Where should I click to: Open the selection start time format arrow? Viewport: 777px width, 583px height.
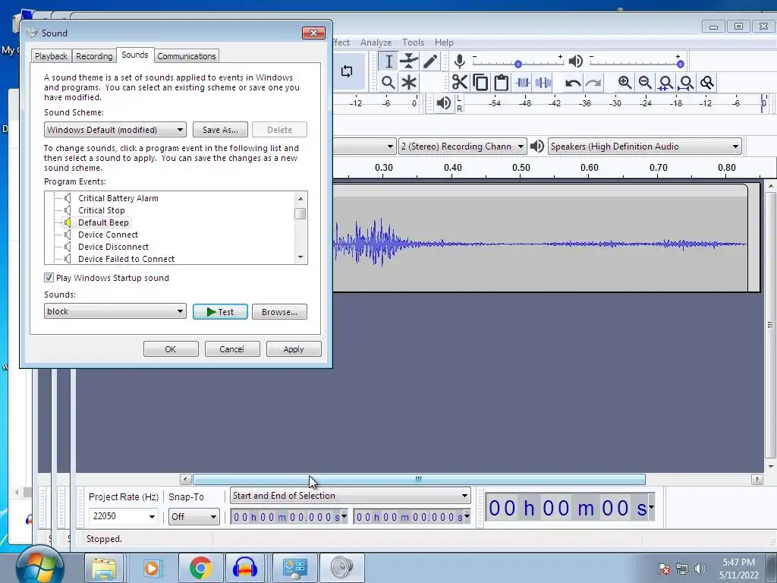pos(344,516)
